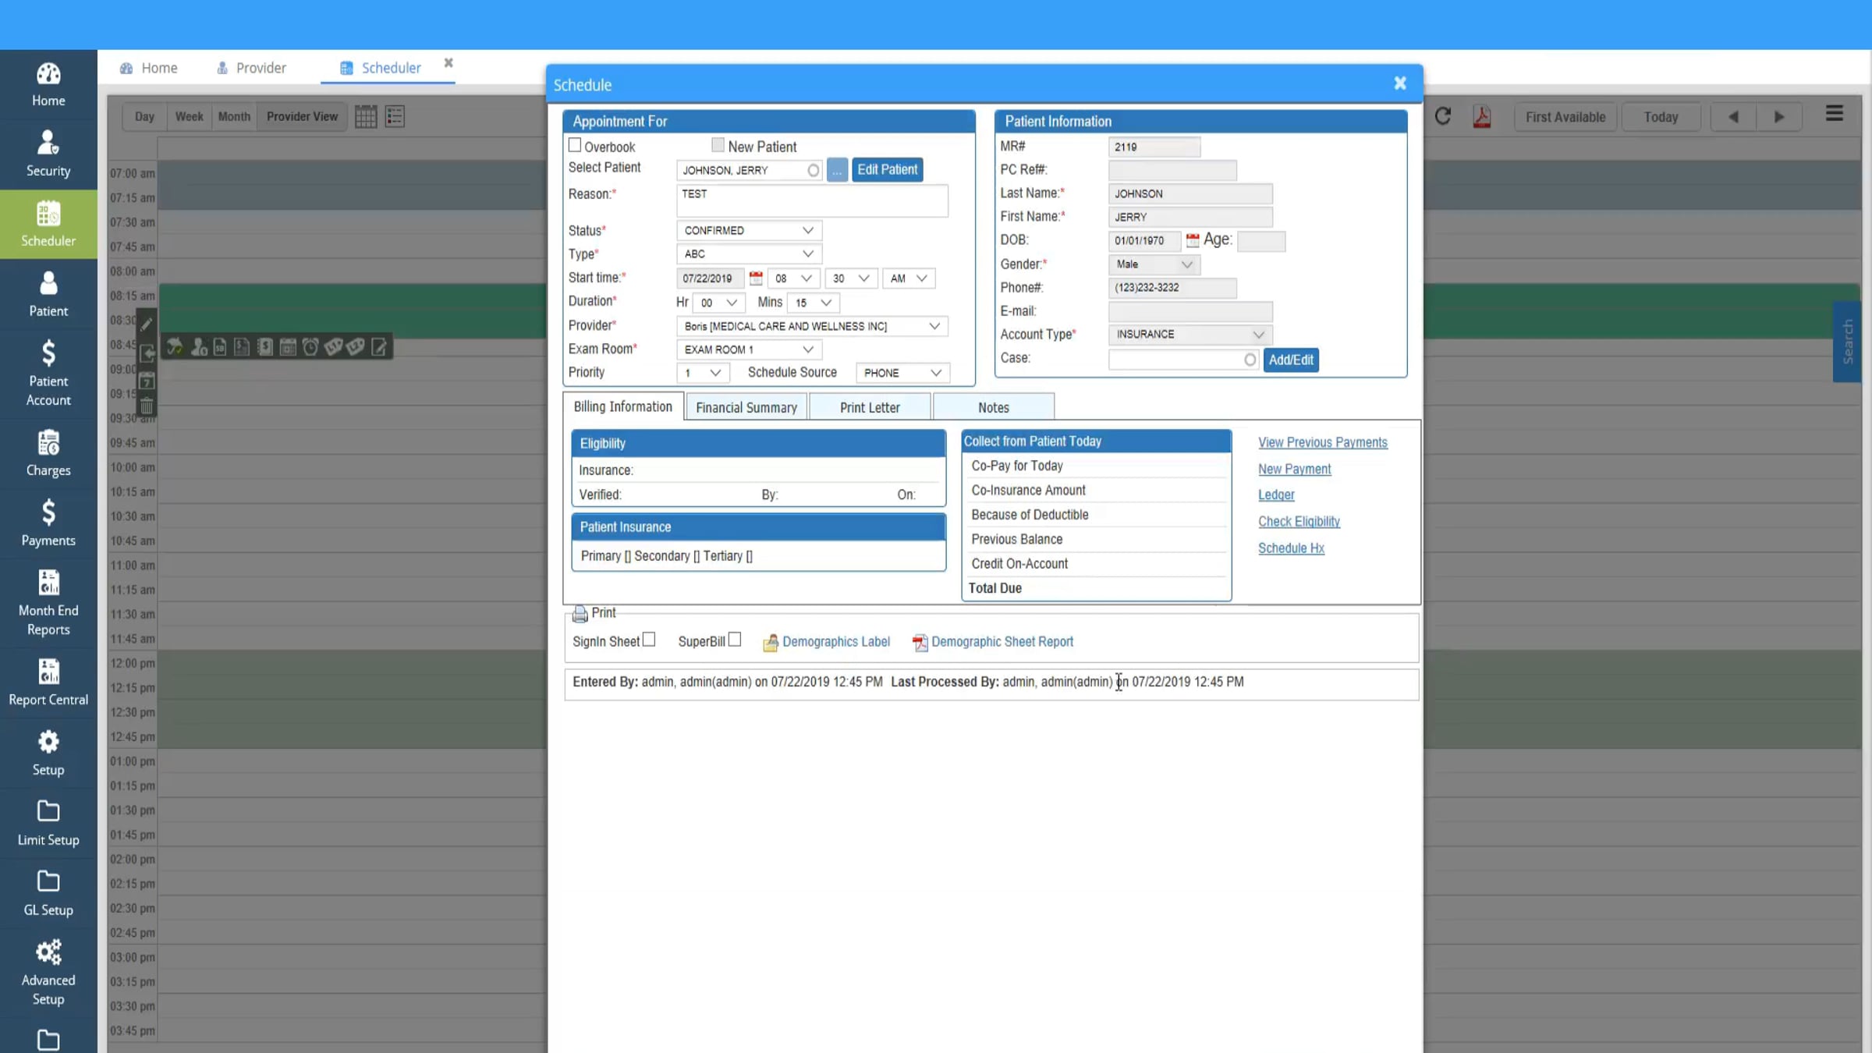This screenshot has height=1053, width=1872.
Task: Check the New Patient checkbox
Action: click(718, 145)
